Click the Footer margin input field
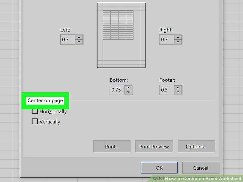Viewport: 243px width, 182px height. [167, 90]
